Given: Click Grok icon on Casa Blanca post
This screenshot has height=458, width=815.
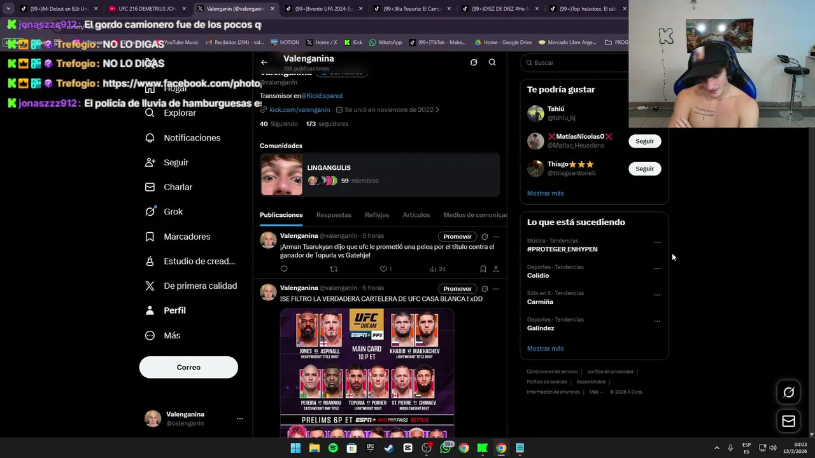Looking at the screenshot, I should [x=485, y=289].
